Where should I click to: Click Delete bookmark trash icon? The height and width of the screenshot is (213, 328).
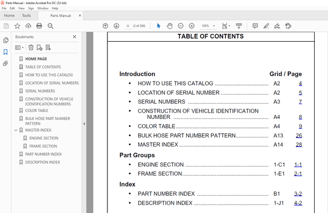31,48
